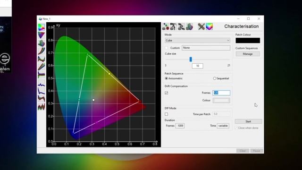
Task: Toggle the Drift Compensation checkbox
Action: coord(167,93)
